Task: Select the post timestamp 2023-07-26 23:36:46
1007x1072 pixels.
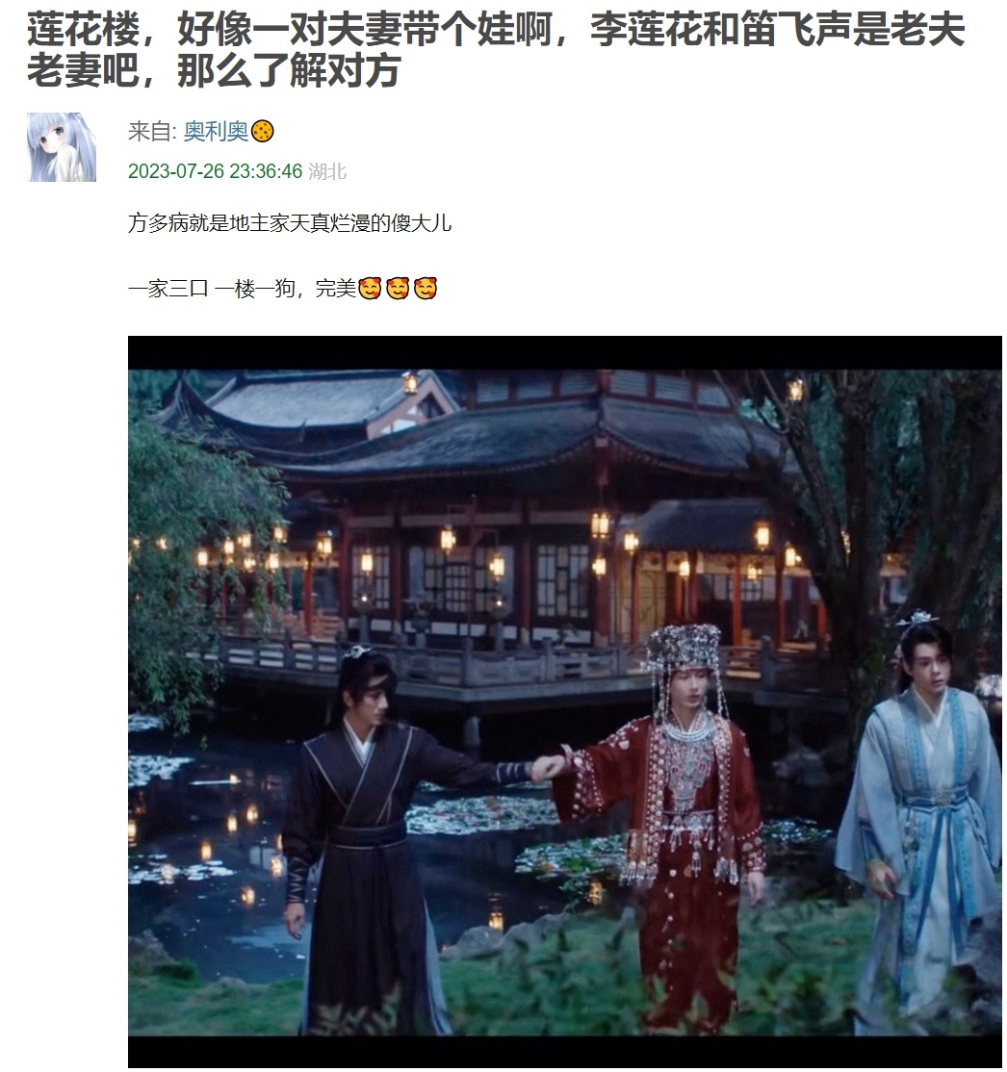Action: (x=215, y=171)
